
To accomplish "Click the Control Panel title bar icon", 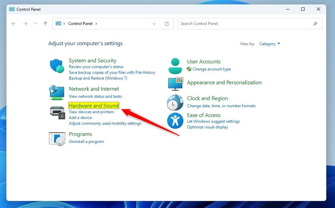I will click(x=12, y=9).
